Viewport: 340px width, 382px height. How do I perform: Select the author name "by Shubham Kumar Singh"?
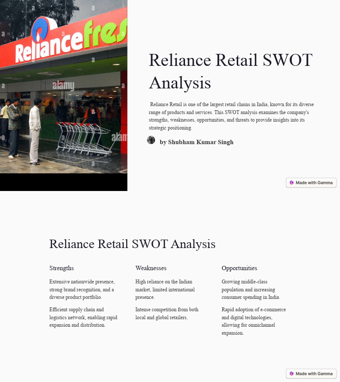click(x=197, y=142)
